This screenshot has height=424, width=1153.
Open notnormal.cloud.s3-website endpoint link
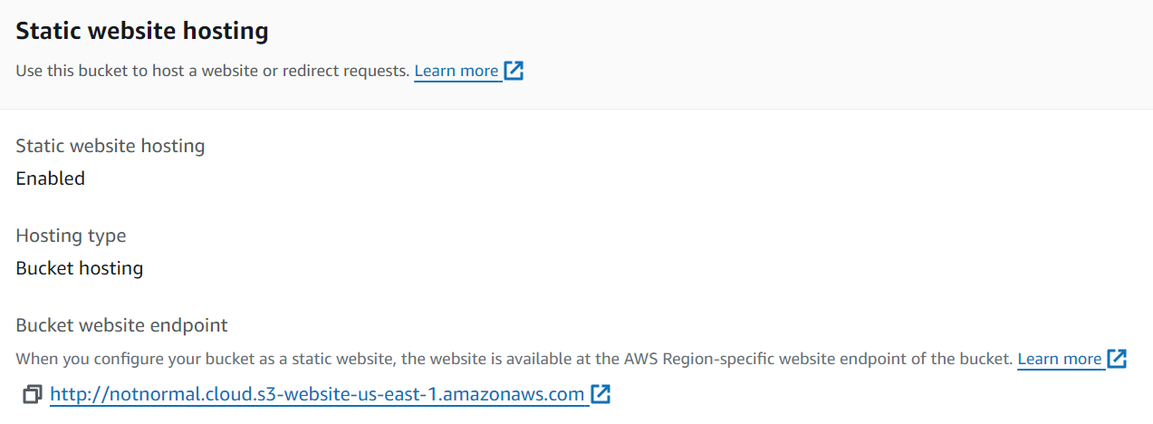317,394
